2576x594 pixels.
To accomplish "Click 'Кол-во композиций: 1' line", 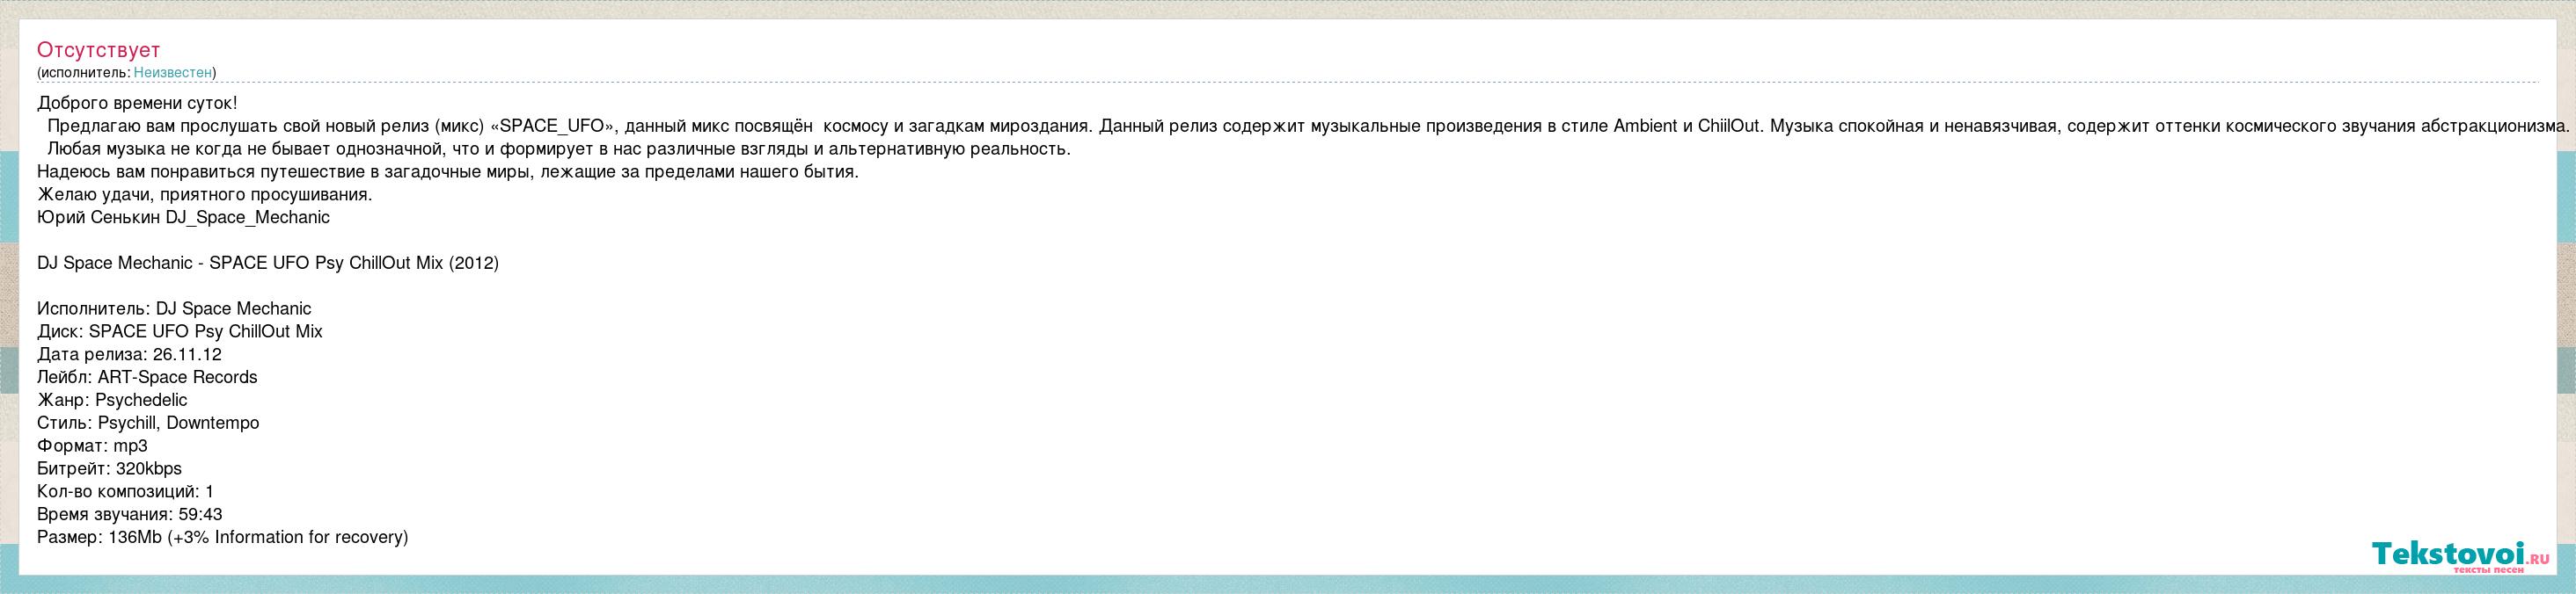I will click(x=125, y=492).
